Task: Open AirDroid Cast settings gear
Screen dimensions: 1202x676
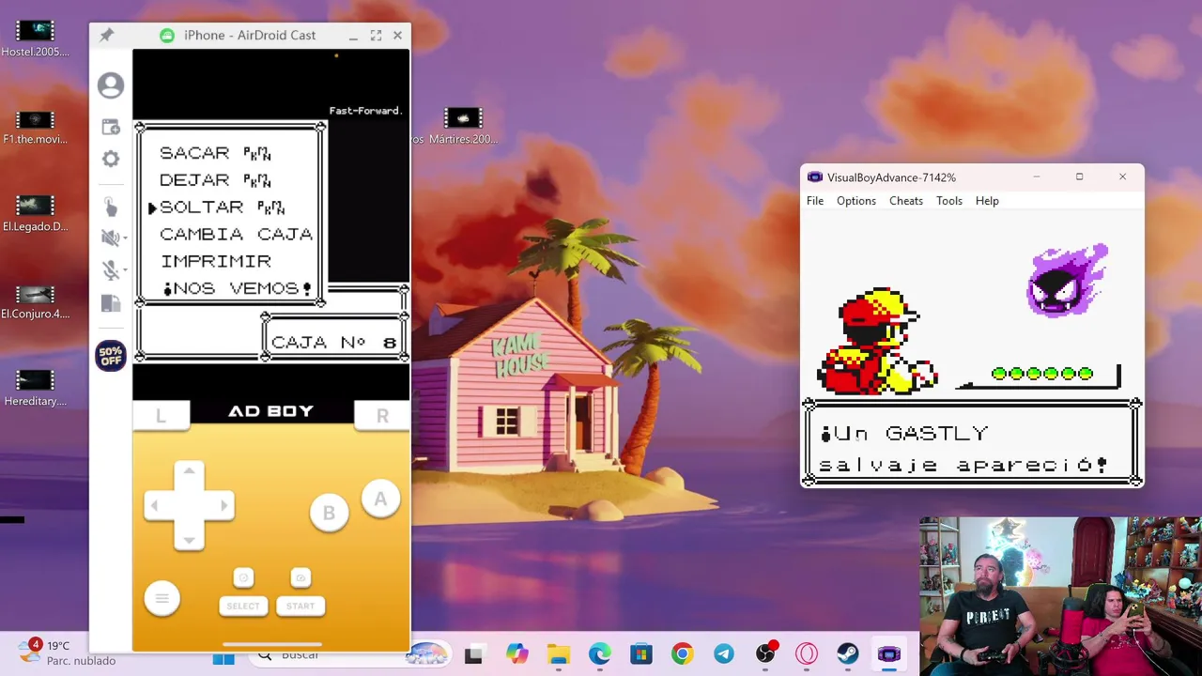Action: tap(111, 159)
